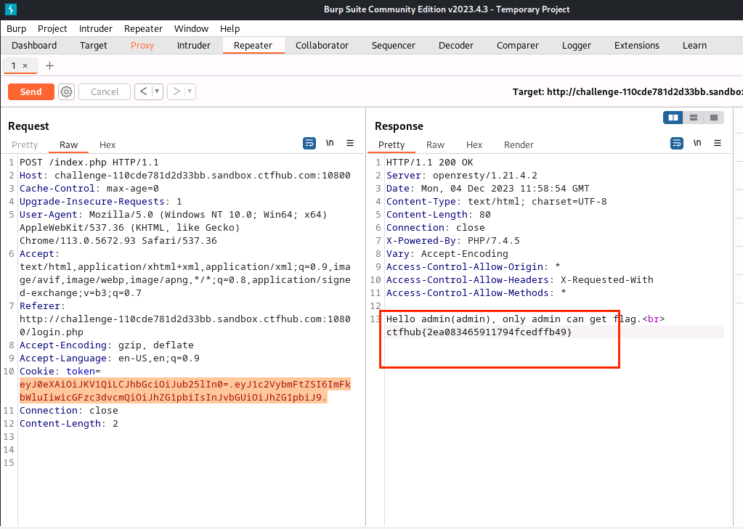Open the back history dropdown arrow
The width and height of the screenshot is (743, 529).
(157, 91)
